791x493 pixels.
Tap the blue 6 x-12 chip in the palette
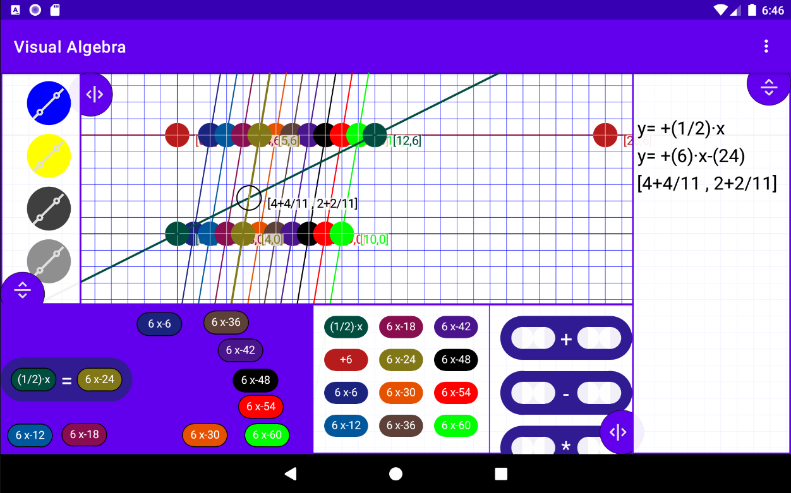346,425
